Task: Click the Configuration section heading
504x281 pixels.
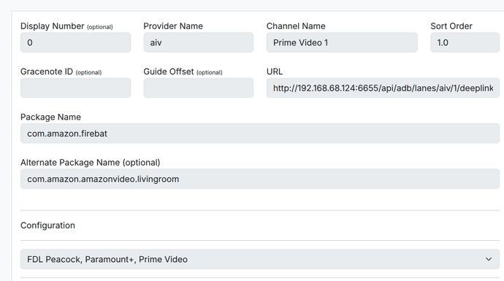Action: point(47,226)
